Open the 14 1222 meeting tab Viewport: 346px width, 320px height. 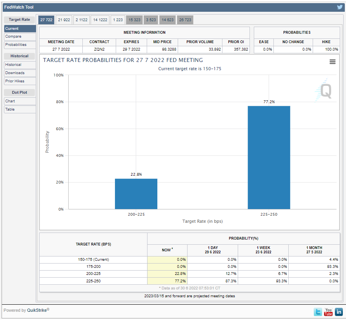point(100,20)
